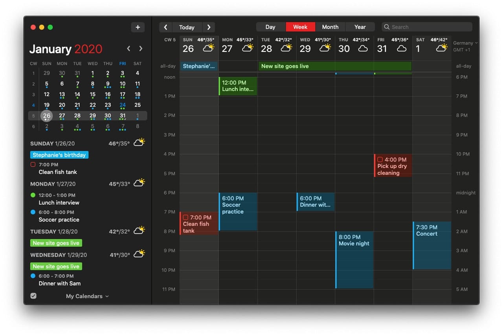Jump to Today
This screenshot has width=503, height=336.
(187, 27)
